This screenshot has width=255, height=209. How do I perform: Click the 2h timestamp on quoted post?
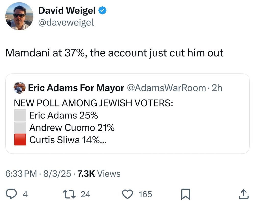217,88
